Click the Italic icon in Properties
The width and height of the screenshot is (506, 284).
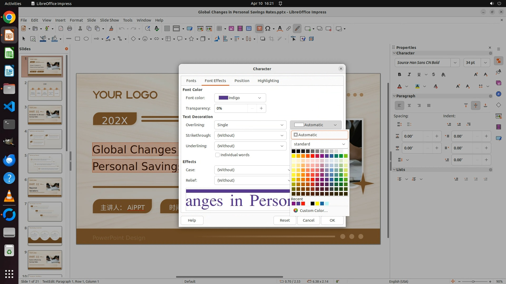point(409,75)
